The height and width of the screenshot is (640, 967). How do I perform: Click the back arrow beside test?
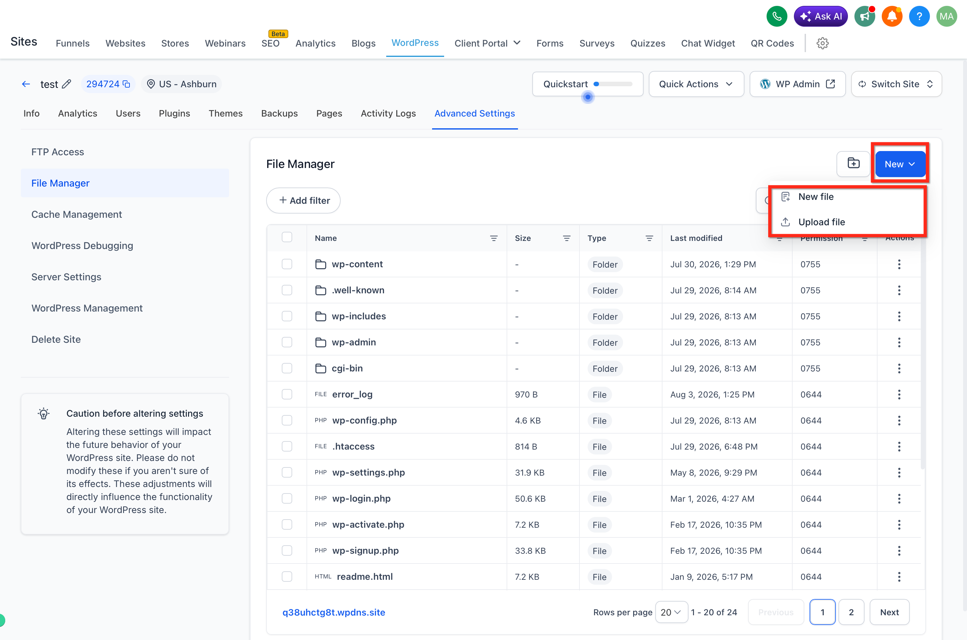coord(26,84)
